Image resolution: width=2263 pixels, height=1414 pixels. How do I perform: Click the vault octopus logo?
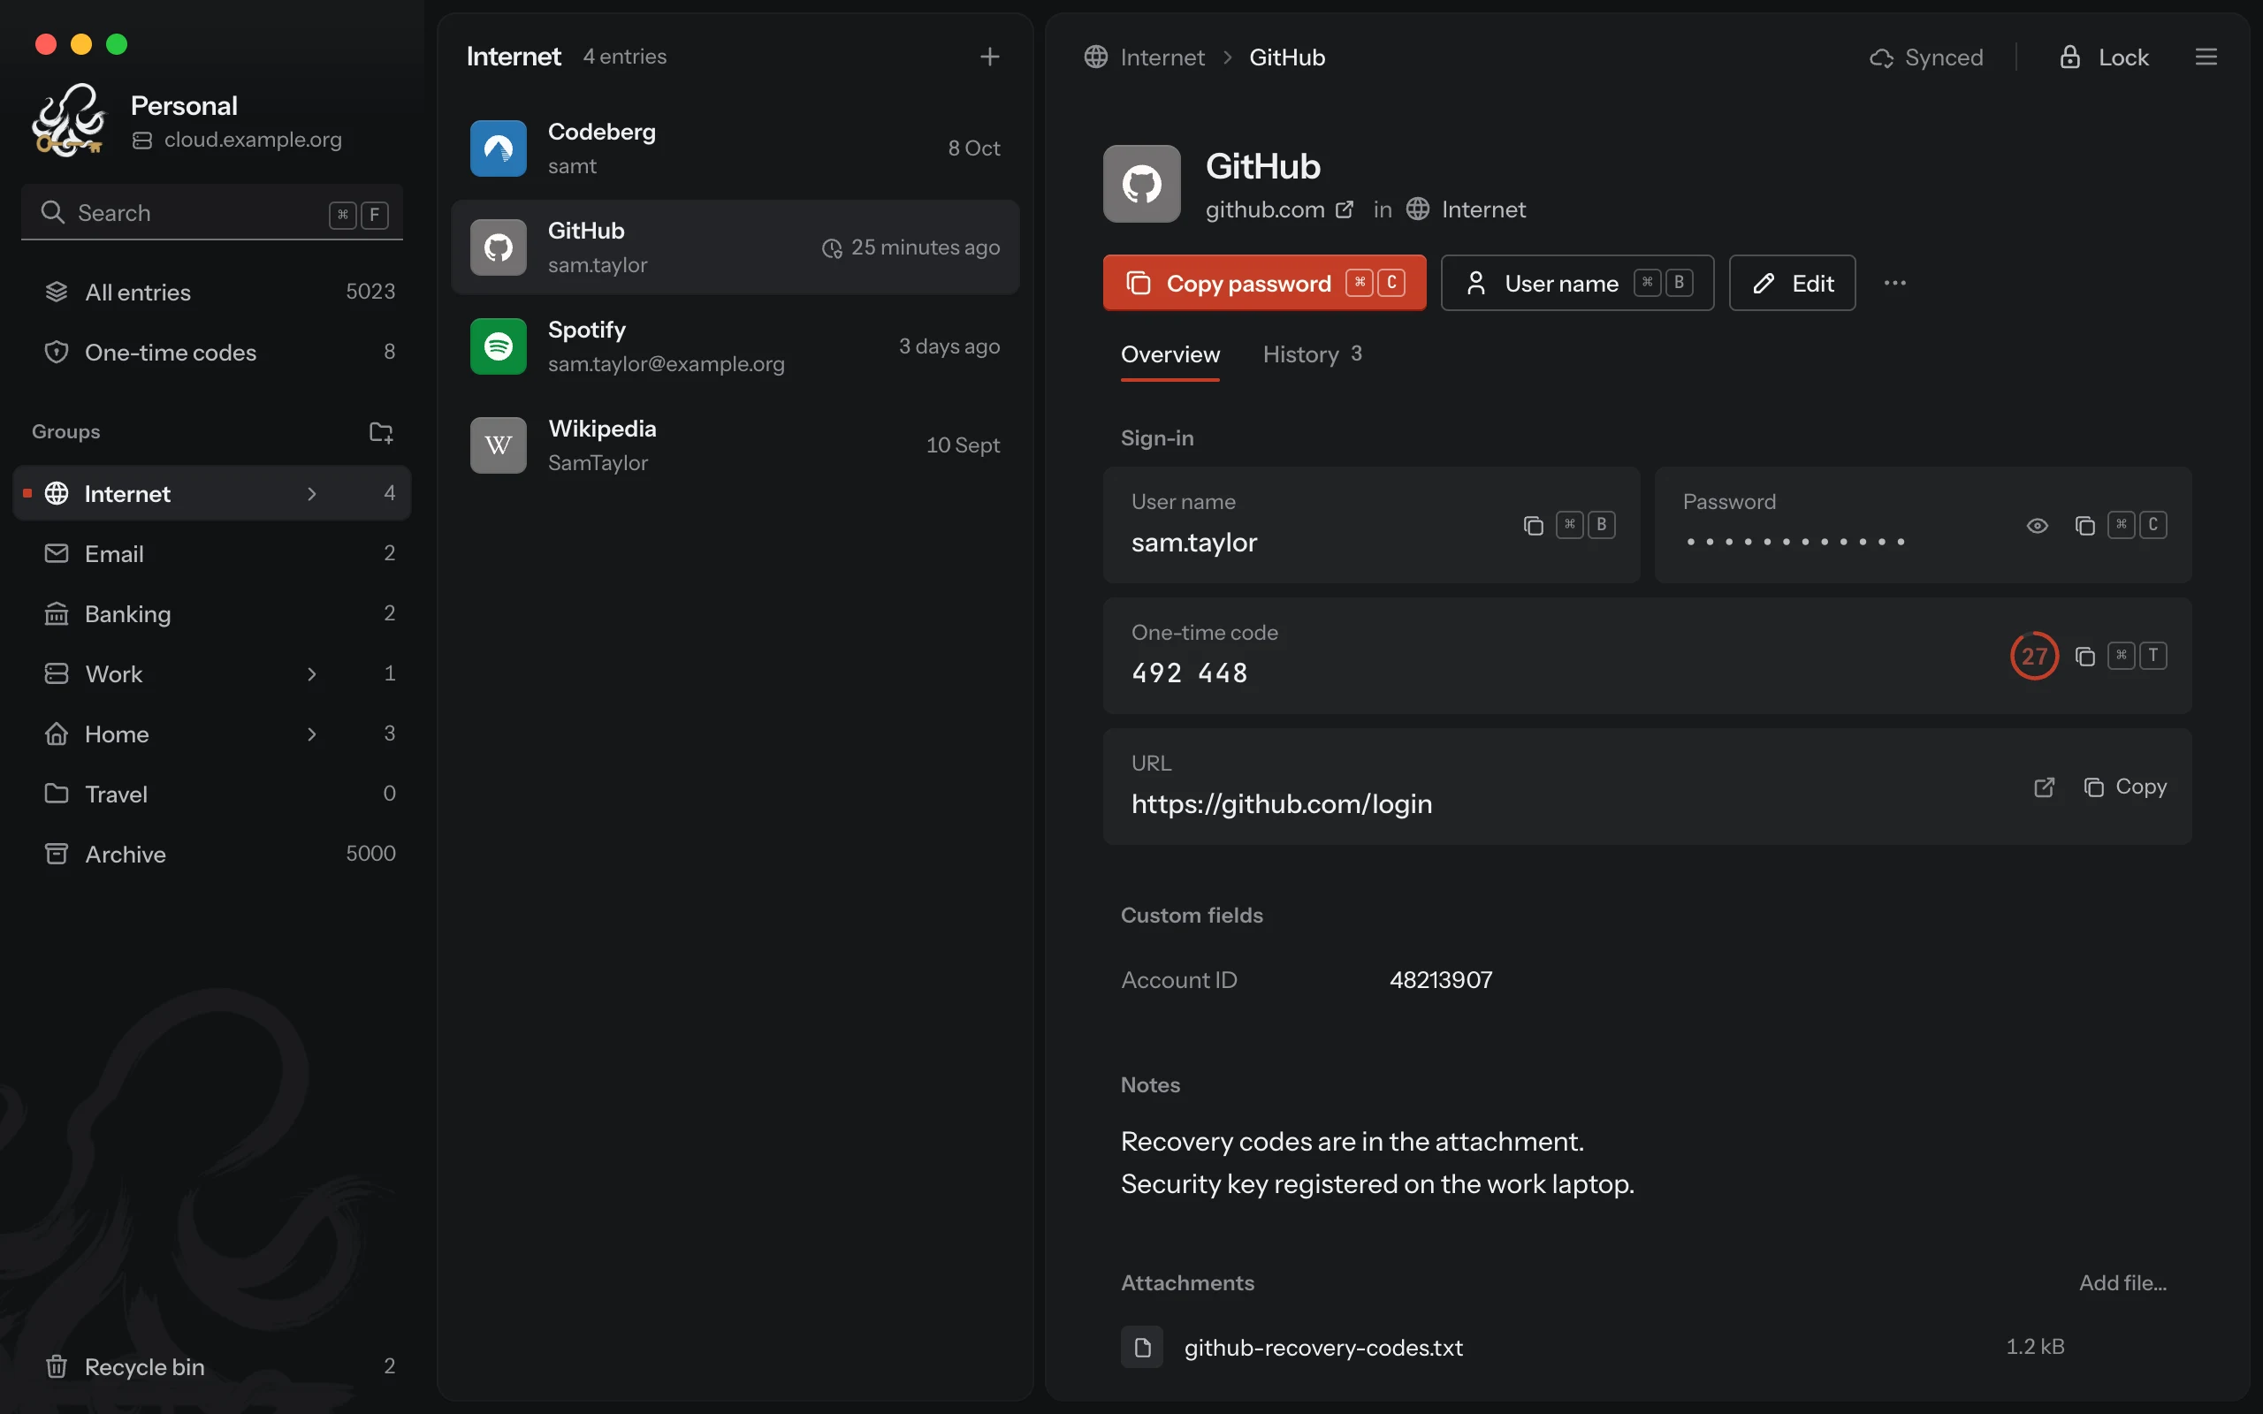click(68, 119)
